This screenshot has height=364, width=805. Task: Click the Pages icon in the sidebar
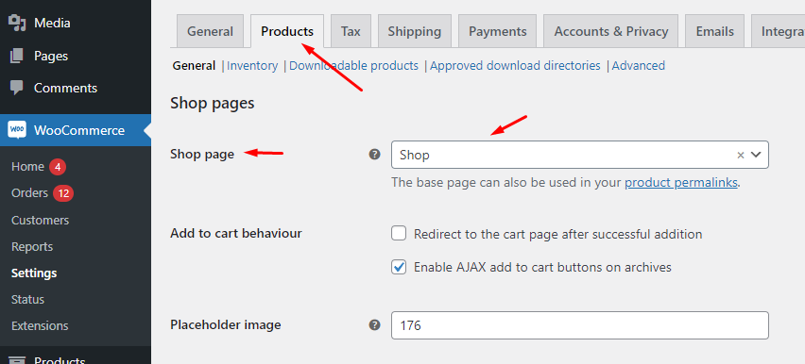click(17, 56)
